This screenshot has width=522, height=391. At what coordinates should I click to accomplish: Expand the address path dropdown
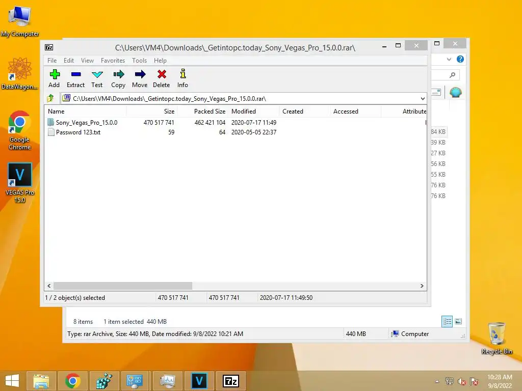coord(423,98)
